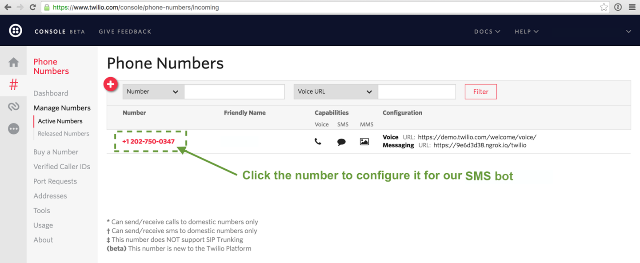Open Verified Caller IDs

(x=62, y=167)
